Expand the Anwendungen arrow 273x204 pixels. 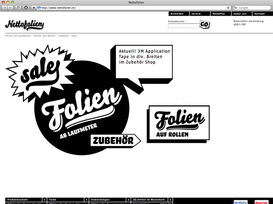[128, 200]
